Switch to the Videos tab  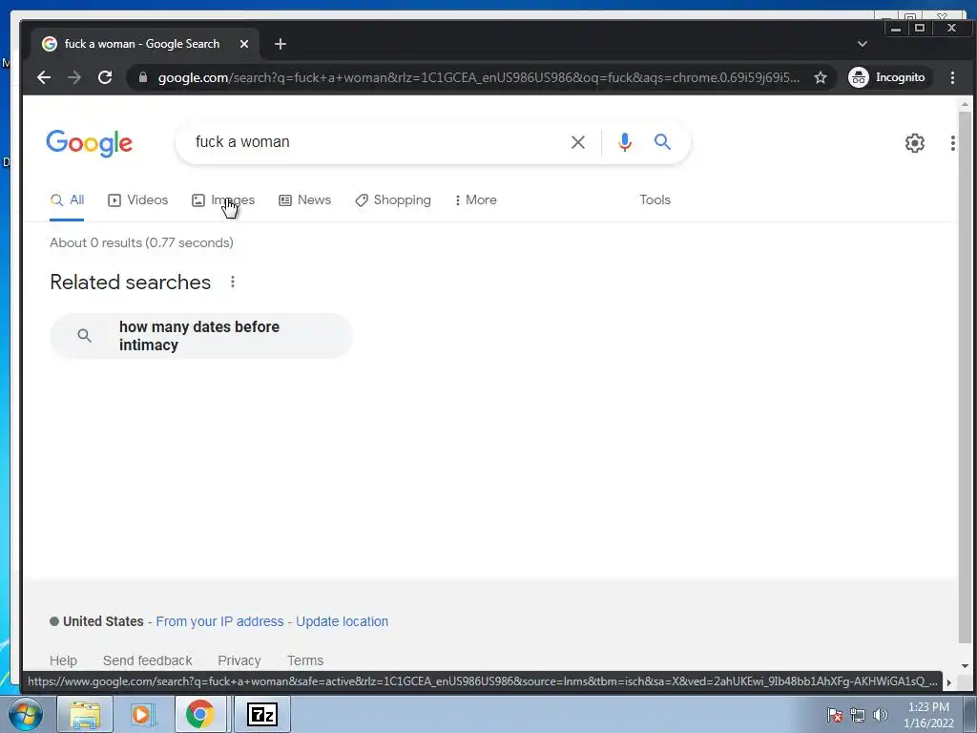coord(137,200)
